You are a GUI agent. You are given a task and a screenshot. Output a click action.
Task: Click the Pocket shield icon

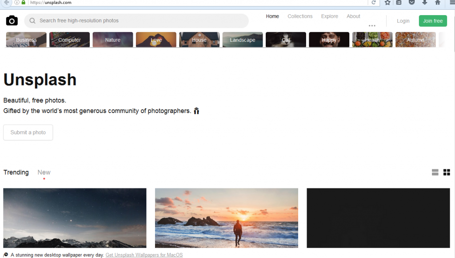411,3
